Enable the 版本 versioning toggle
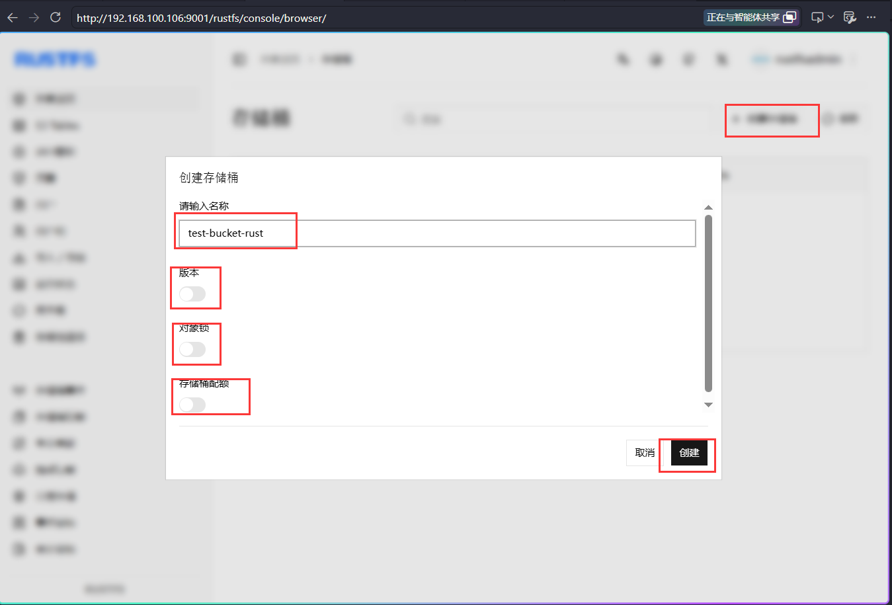The height and width of the screenshot is (605, 892). pyautogui.click(x=192, y=294)
